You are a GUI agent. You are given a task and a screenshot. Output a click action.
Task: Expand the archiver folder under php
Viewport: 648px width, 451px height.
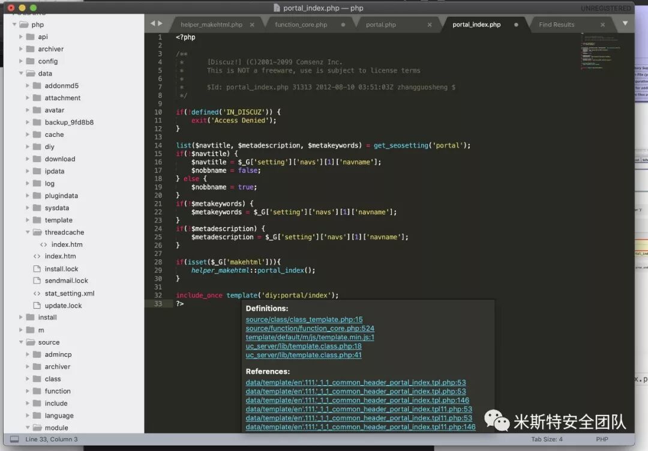pyautogui.click(x=20, y=49)
